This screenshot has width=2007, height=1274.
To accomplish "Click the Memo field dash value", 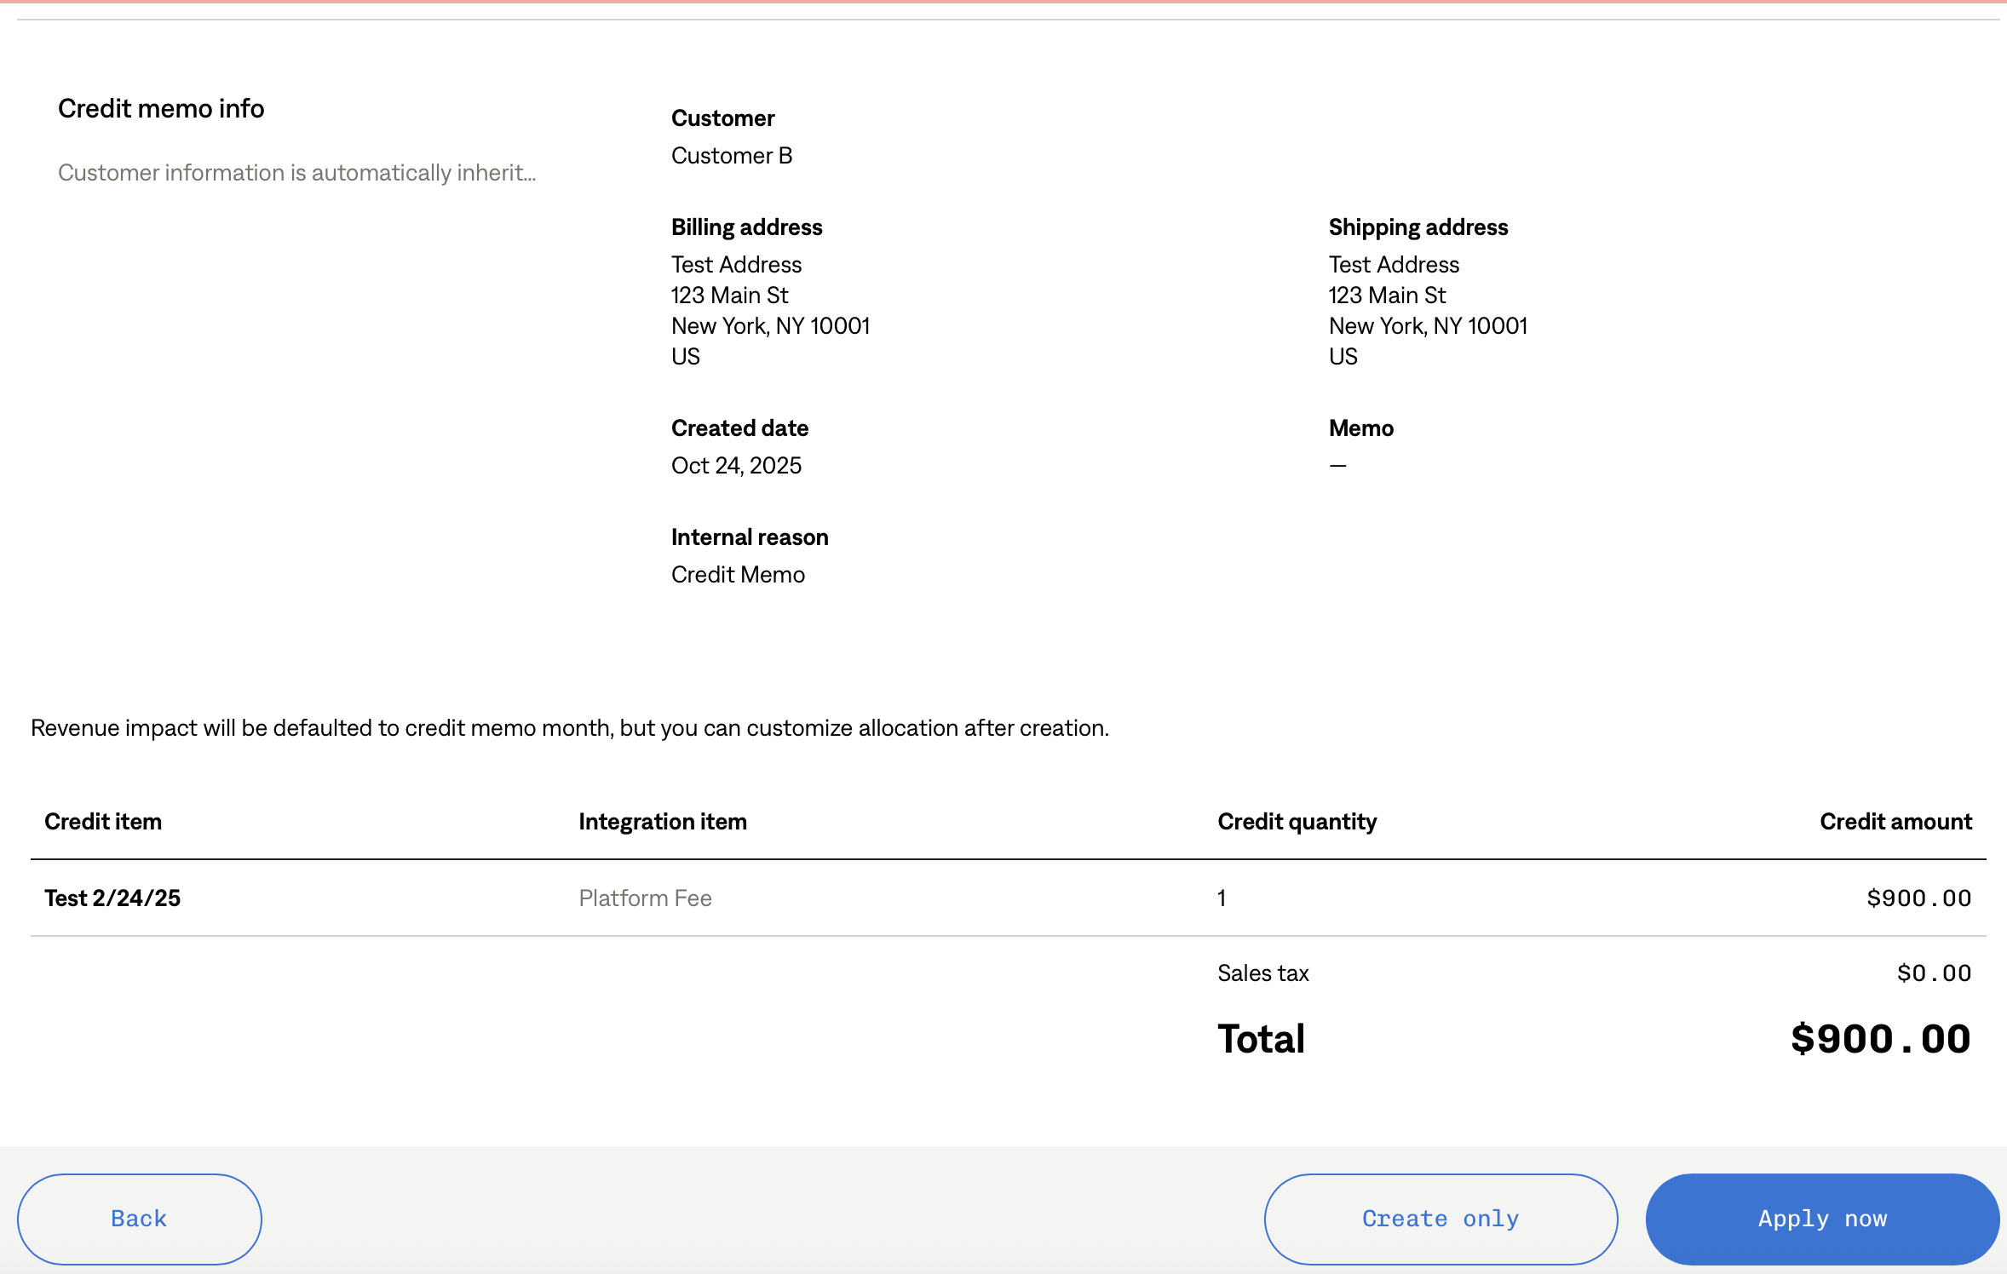I will click(x=1337, y=466).
